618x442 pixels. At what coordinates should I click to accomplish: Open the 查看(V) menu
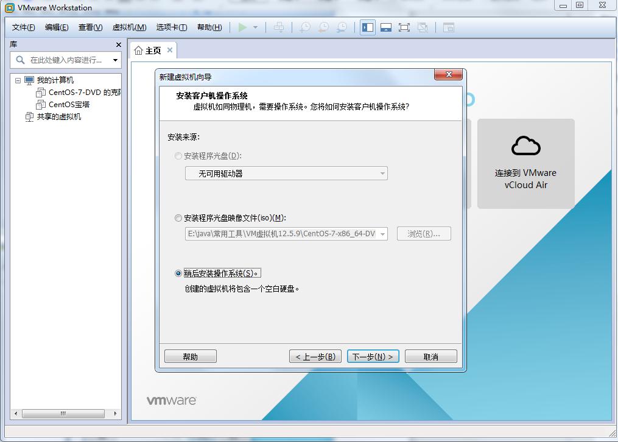[x=90, y=27]
